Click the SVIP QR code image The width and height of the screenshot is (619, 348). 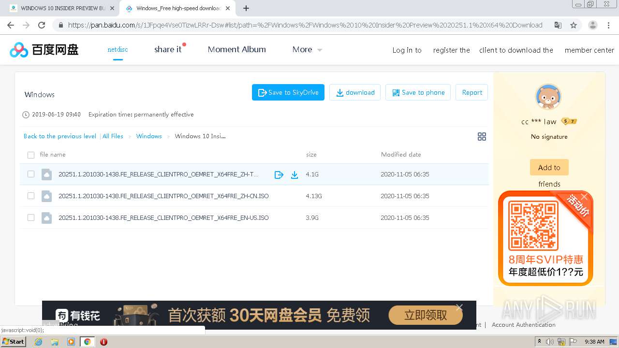tap(533, 226)
